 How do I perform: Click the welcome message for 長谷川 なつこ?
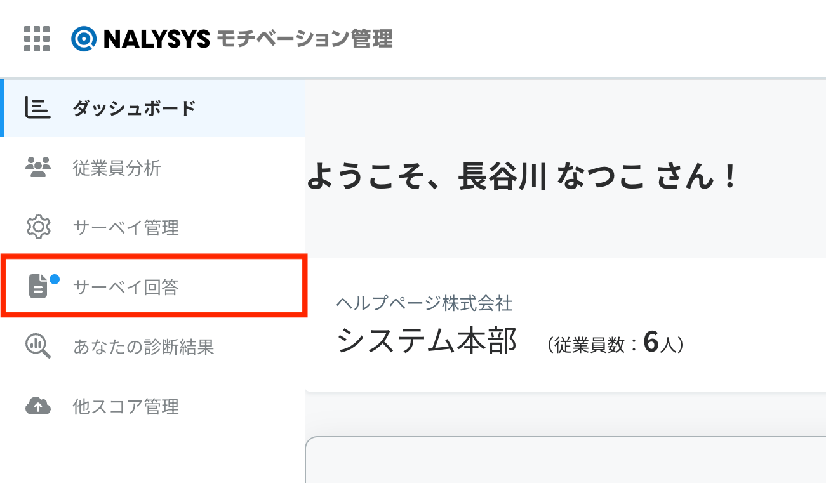coord(523,177)
